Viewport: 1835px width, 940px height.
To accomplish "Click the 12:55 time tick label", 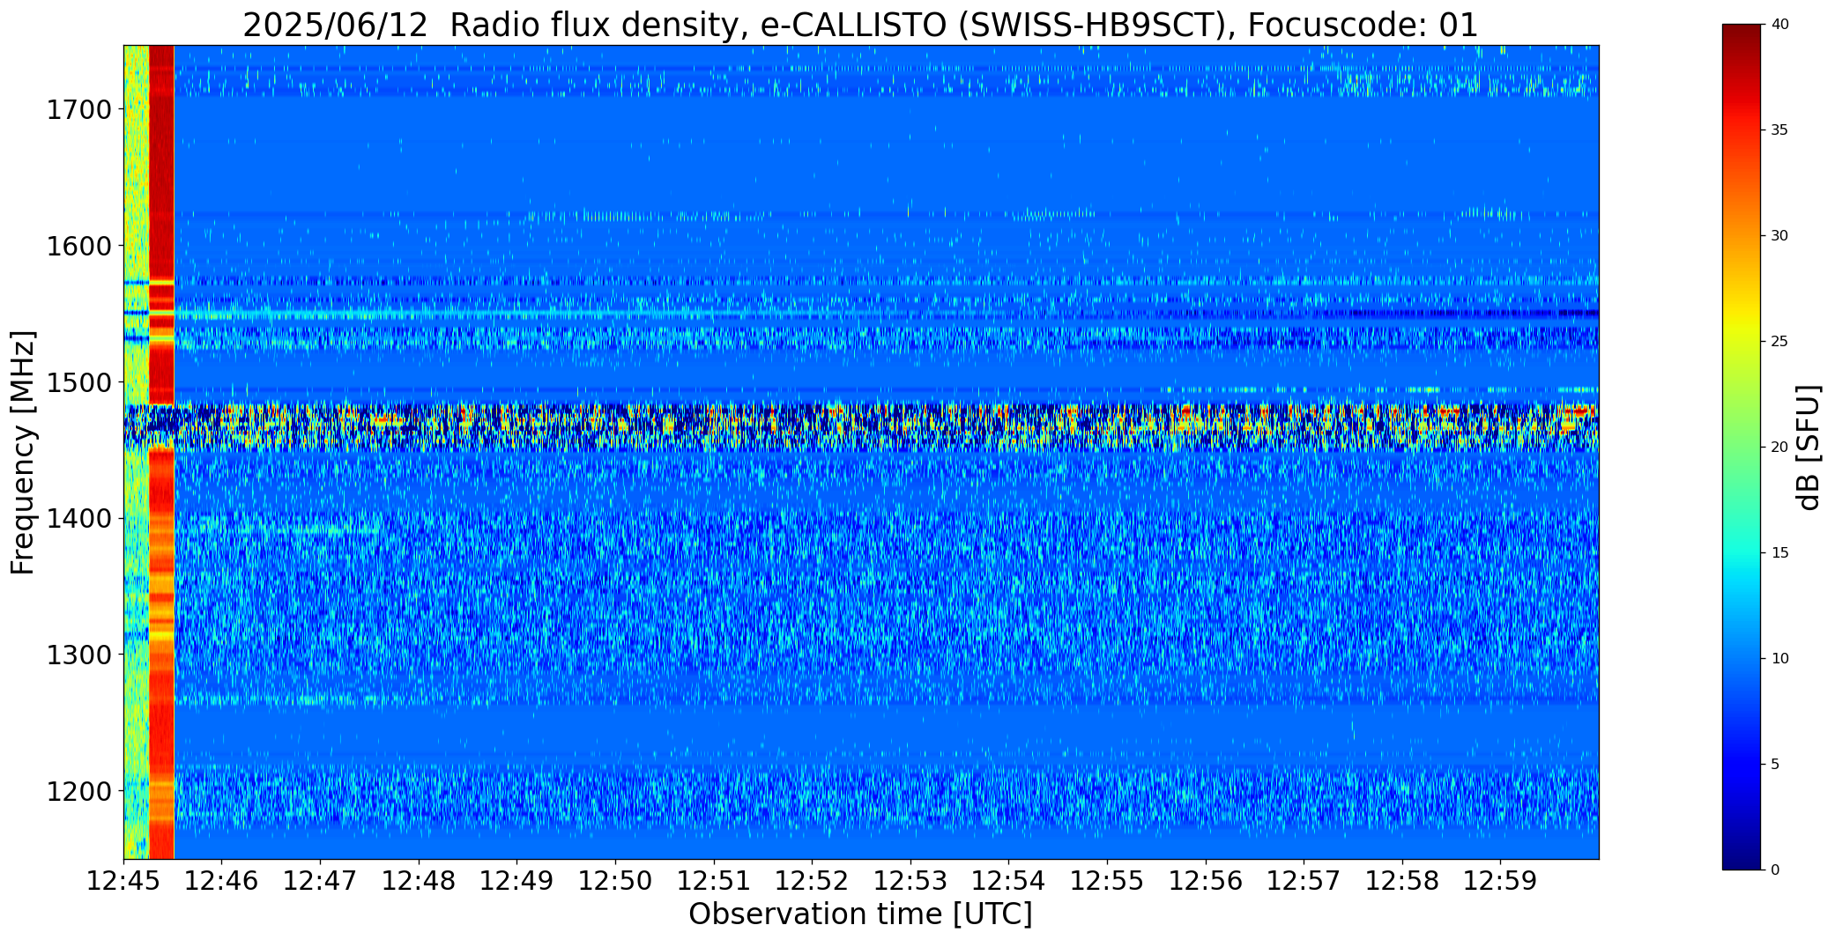I will tap(1107, 881).
